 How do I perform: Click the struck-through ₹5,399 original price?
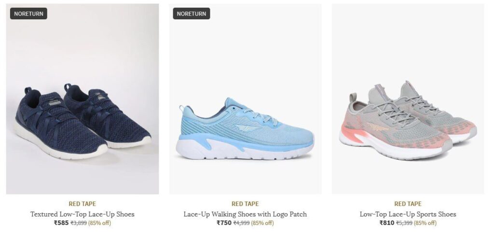(404, 223)
